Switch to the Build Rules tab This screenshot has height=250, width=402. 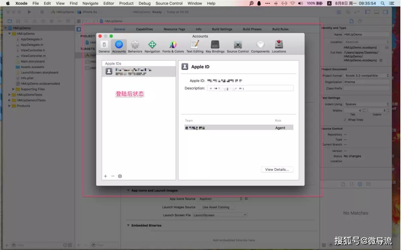click(280, 29)
